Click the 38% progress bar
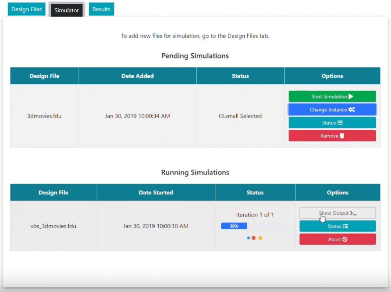The height and width of the screenshot is (292, 391). pyautogui.click(x=234, y=226)
